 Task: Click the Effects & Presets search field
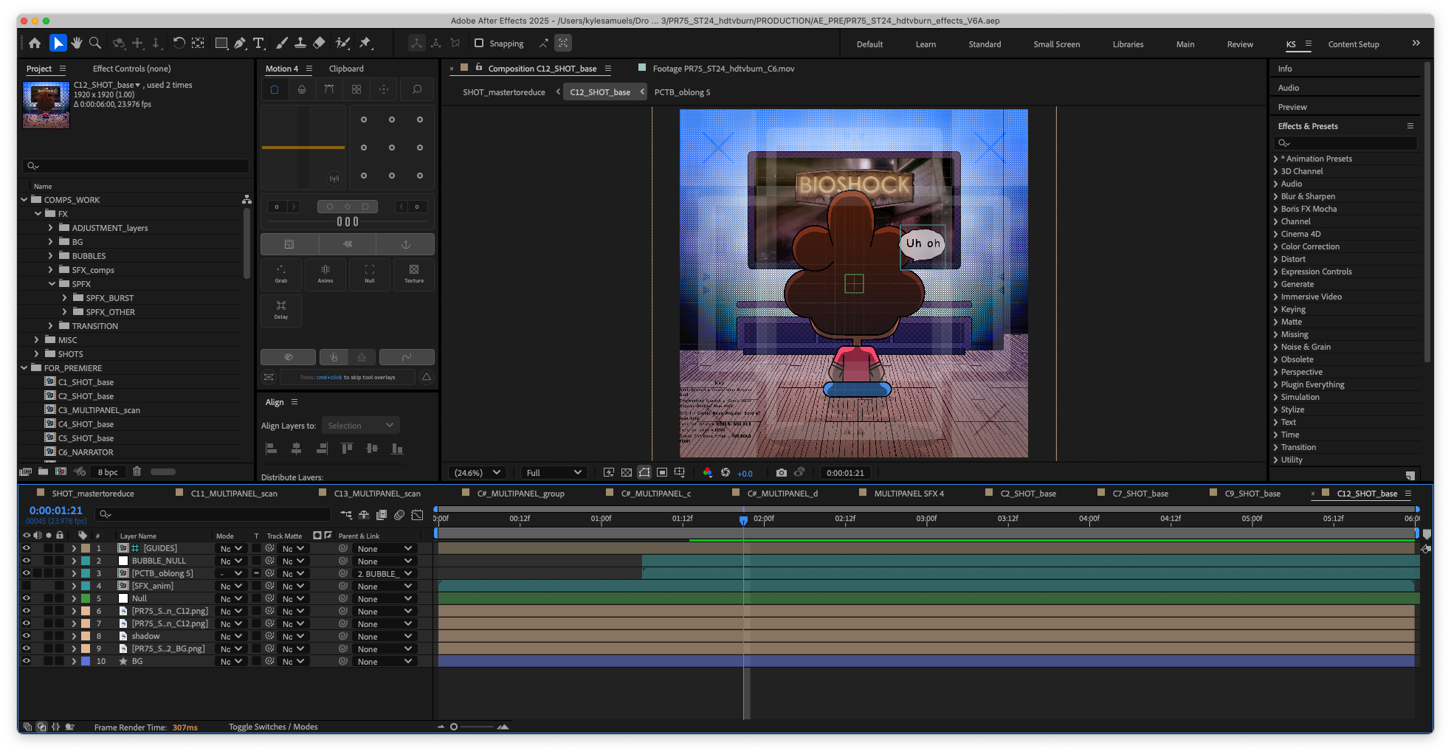coord(1345,143)
